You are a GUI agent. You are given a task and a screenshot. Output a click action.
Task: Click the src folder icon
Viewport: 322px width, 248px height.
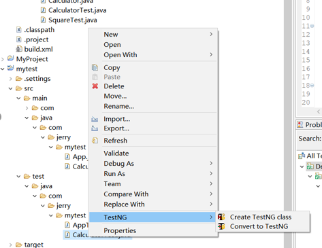(x=18, y=88)
